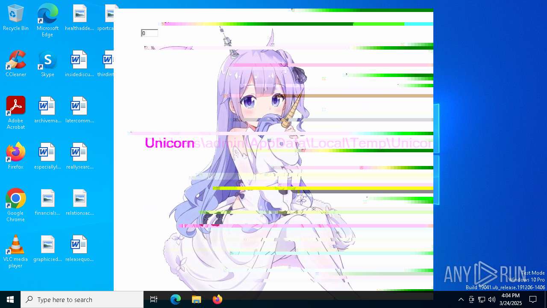The image size is (547, 308).
Task: Open the volume control tray icon
Action: coord(492,299)
